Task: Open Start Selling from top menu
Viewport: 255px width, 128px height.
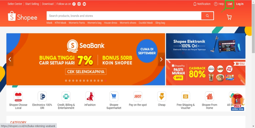Action: 32,4
